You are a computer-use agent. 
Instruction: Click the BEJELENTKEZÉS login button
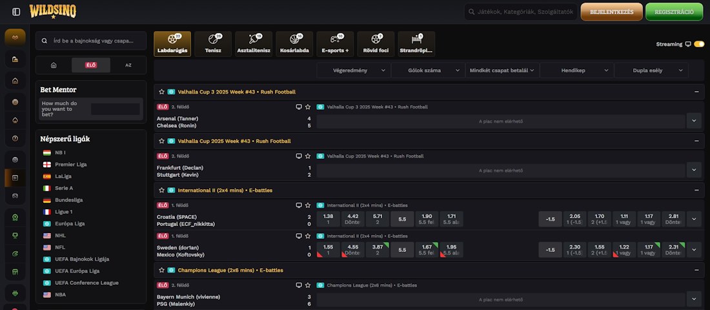pos(611,12)
